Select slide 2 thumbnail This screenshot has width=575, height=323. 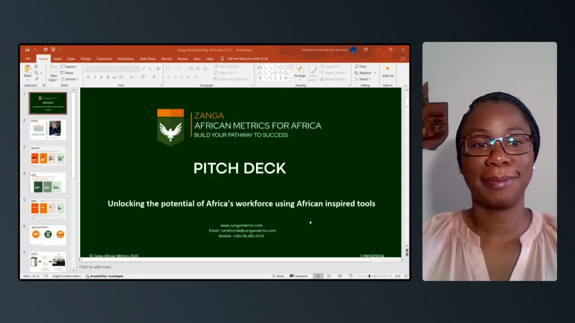(48, 130)
